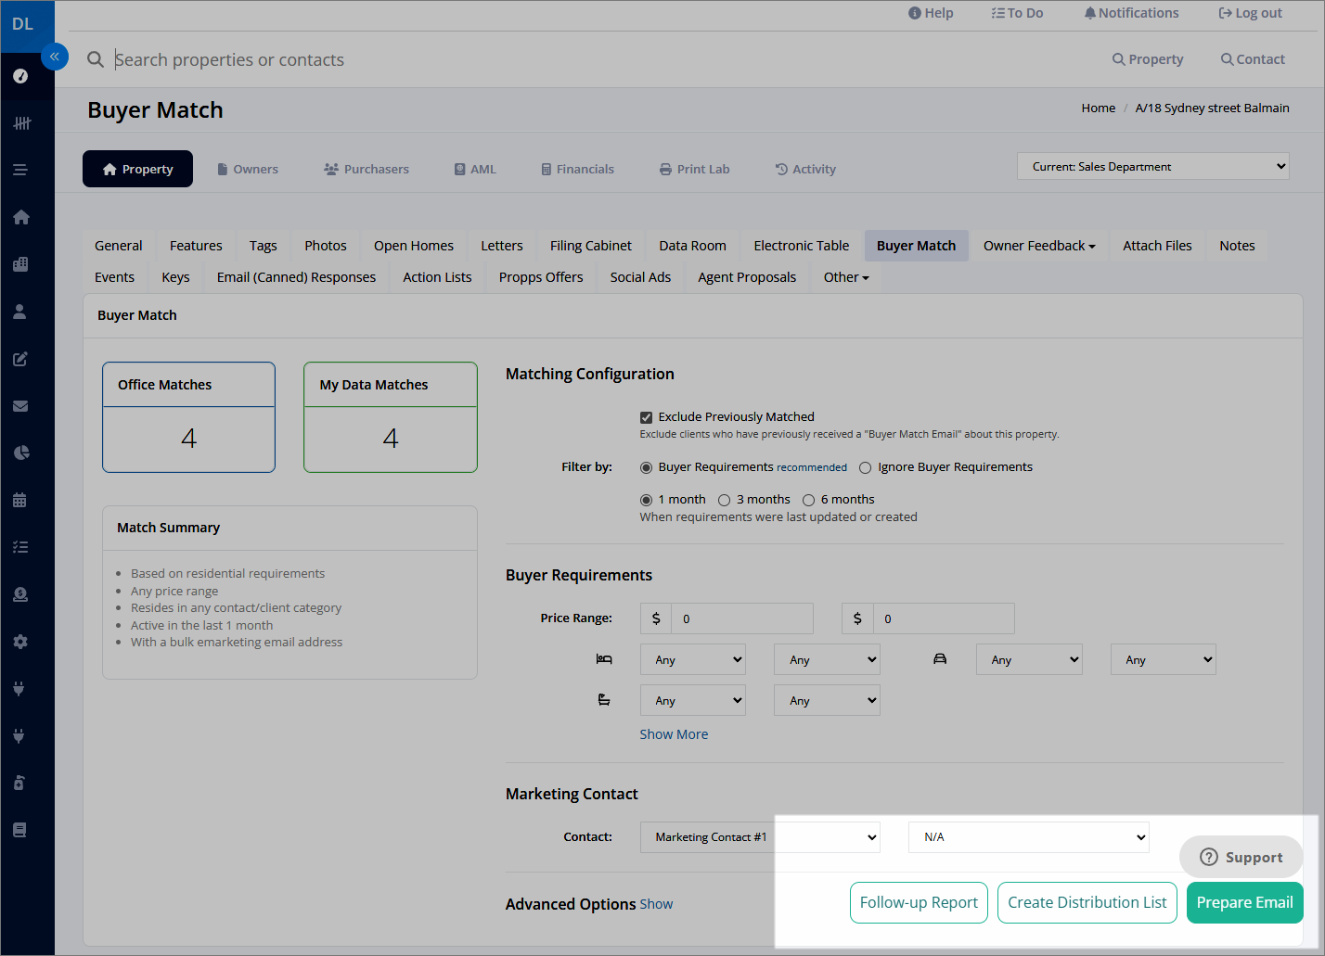Open the gear settings icon in sidebar
This screenshot has height=956, width=1325.
pos(20,642)
